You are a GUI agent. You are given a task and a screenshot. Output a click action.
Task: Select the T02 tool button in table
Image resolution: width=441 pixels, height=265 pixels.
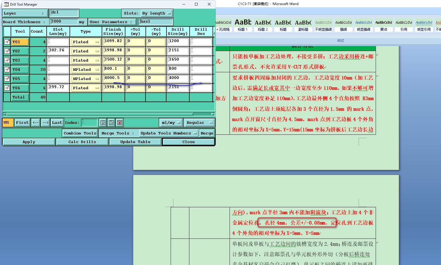click(20, 51)
